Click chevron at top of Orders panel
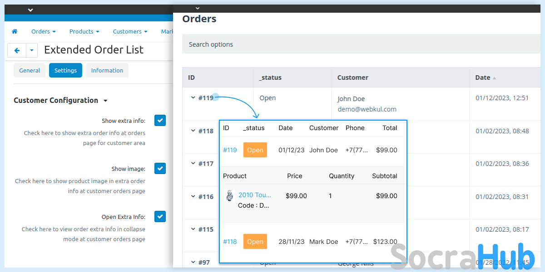This screenshot has height=272, width=545. pyautogui.click(x=197, y=8)
